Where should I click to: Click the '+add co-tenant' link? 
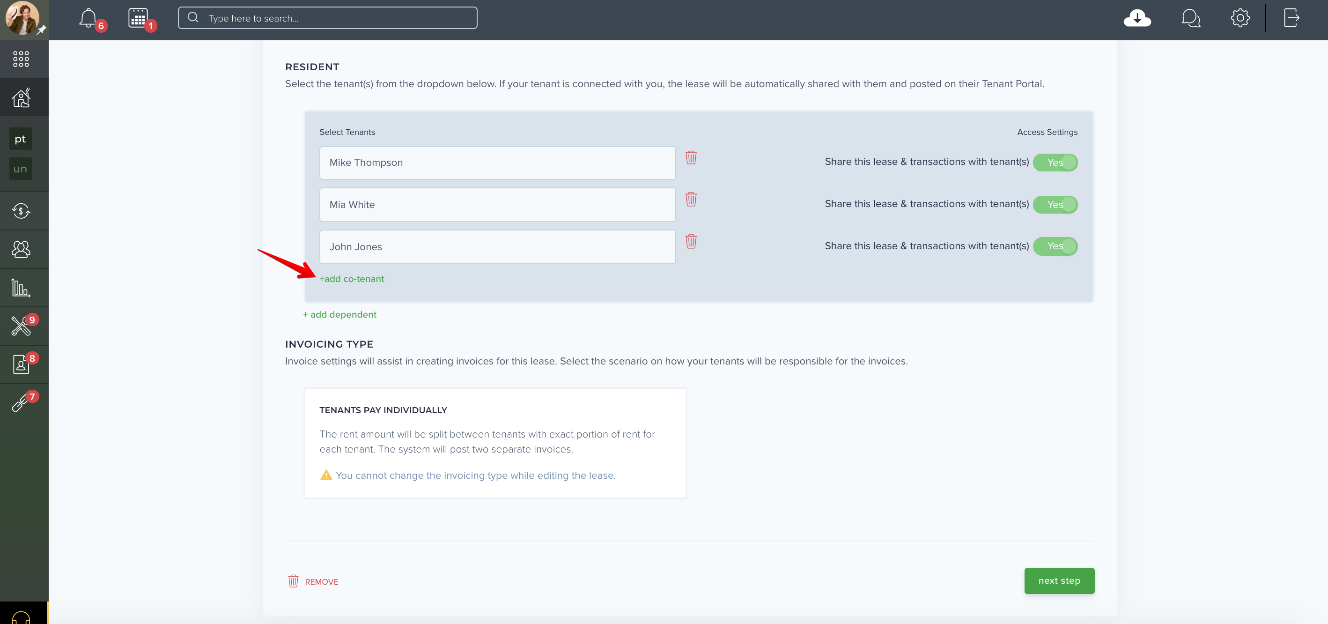[352, 279]
